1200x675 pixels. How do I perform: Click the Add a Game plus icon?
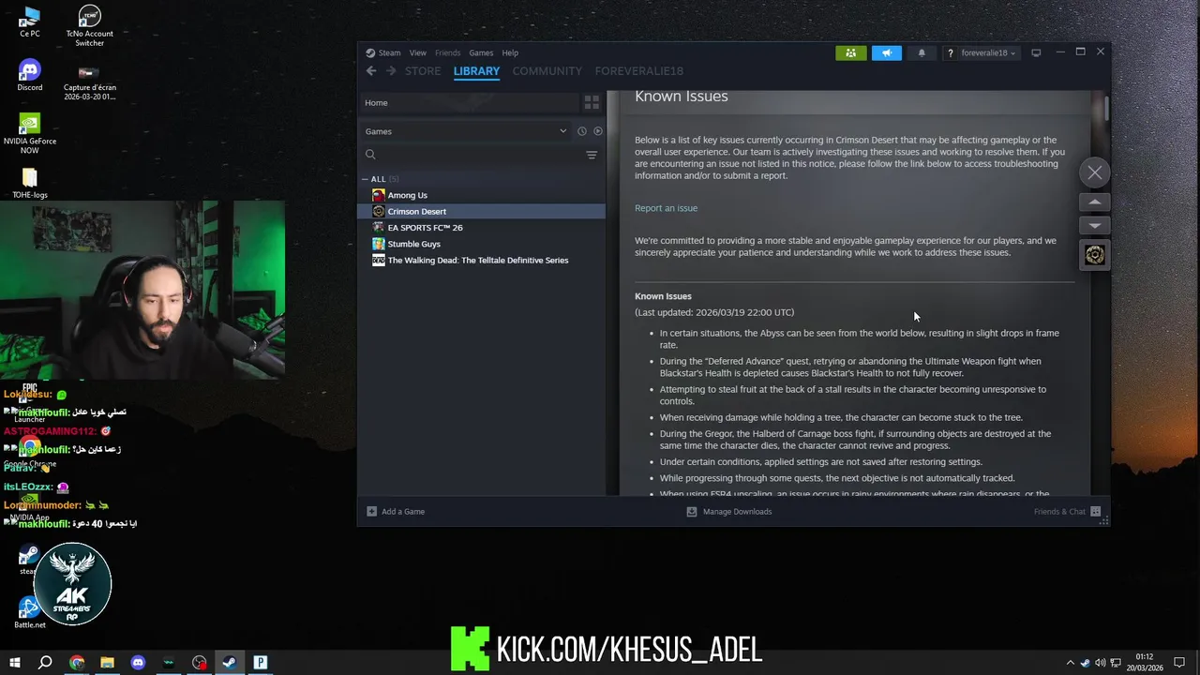coord(371,512)
